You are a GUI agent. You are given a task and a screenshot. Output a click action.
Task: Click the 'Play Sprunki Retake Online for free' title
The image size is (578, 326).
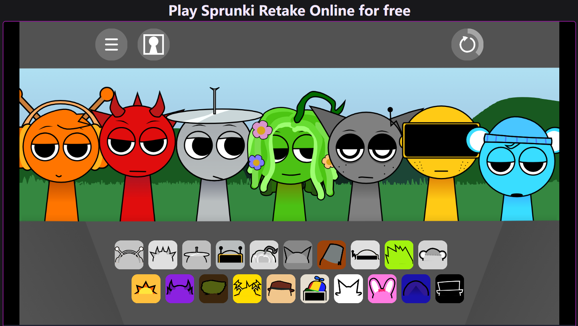pos(289,11)
